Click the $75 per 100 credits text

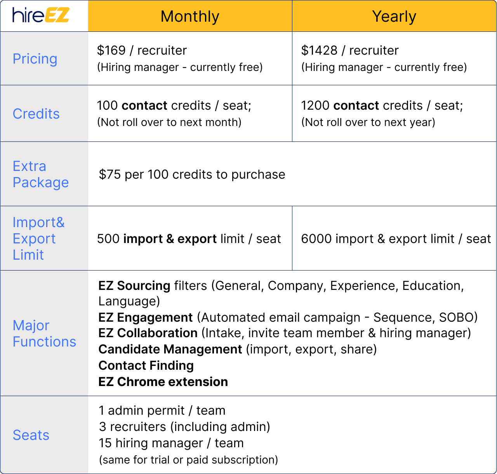tap(192, 174)
